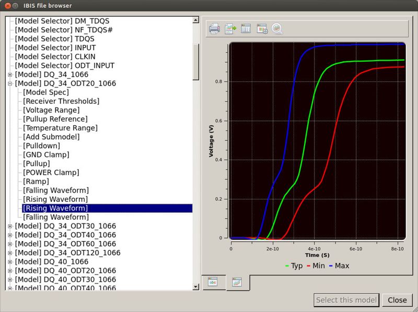Open the [Add Submodel] item
This screenshot has height=312, width=418.
(x=51, y=137)
